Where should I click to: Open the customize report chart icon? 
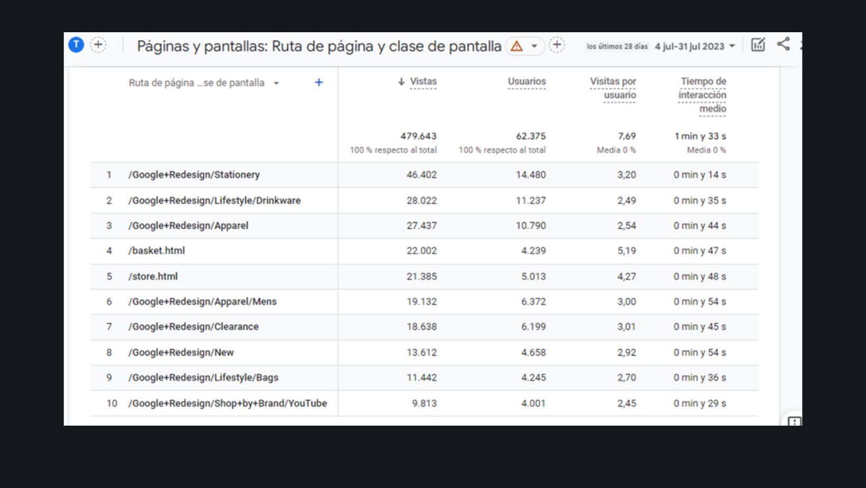[758, 45]
